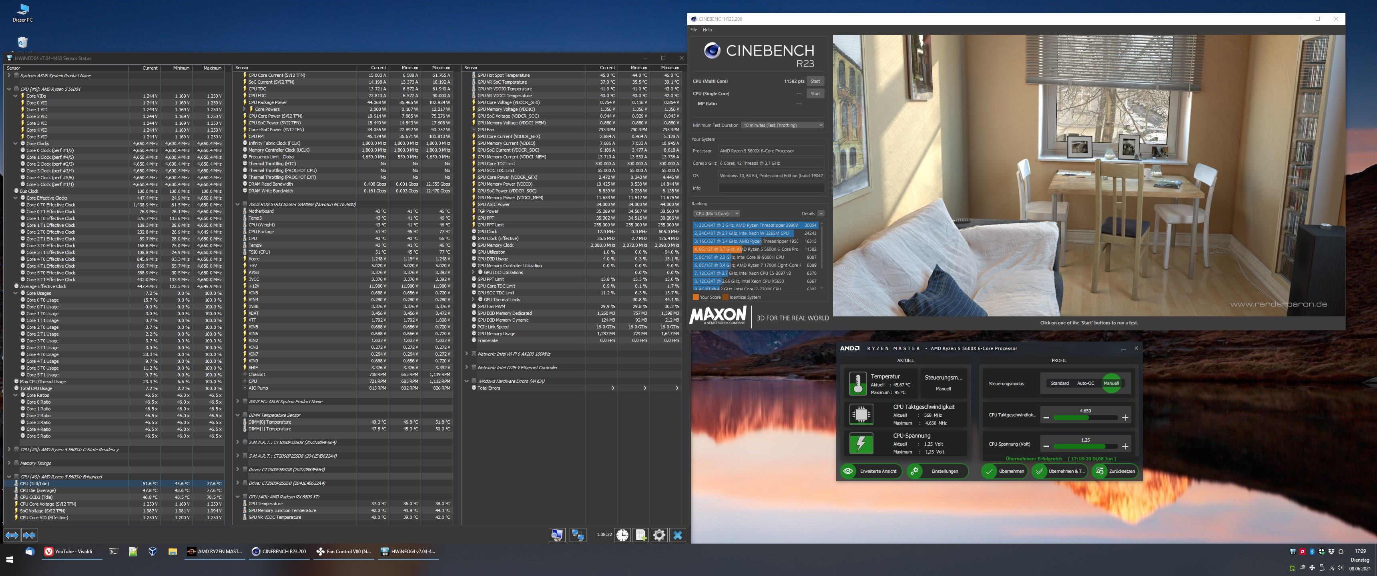Open VirtualBox cube icon on taskbar

[153, 552]
